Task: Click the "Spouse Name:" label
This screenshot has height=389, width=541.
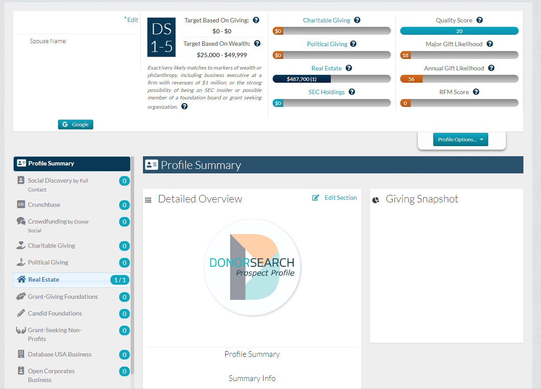Action: (48, 41)
